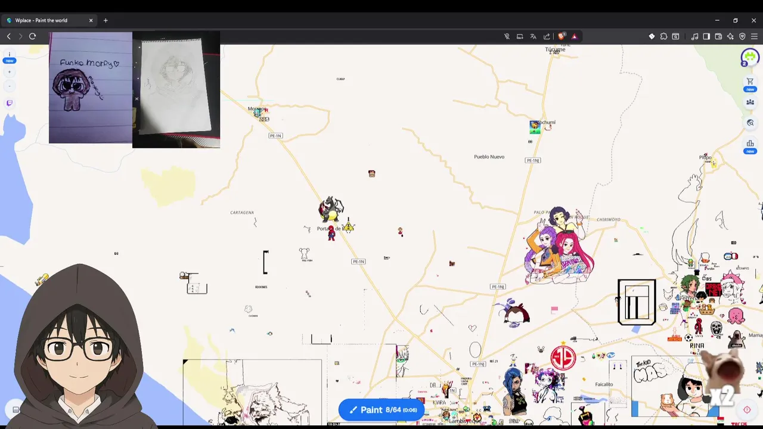
Task: Click the Faicalito map label
Action: (604, 384)
